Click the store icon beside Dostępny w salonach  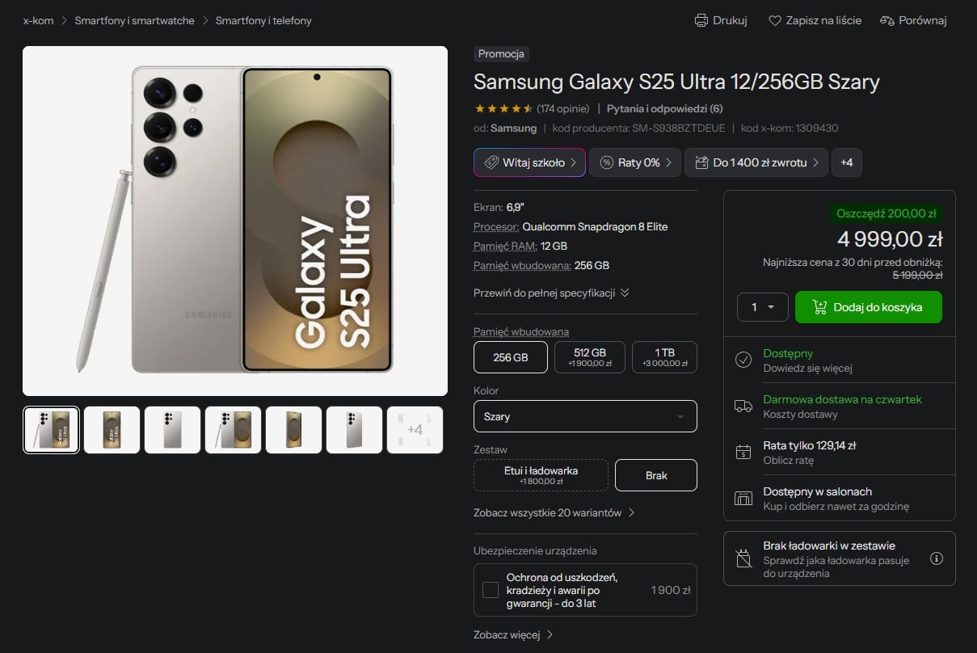[x=743, y=498]
